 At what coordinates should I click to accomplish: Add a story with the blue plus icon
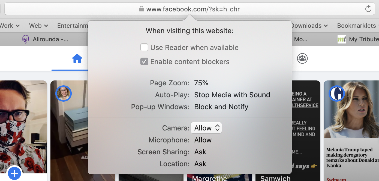[14, 173]
